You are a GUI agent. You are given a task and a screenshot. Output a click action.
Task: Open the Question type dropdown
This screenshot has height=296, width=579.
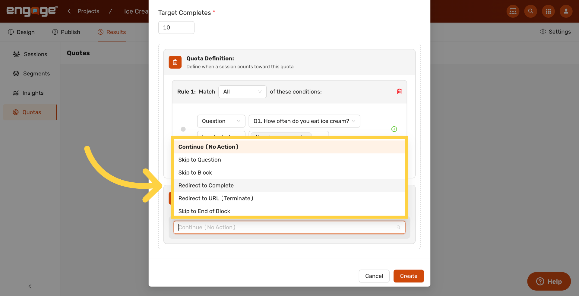pyautogui.click(x=221, y=121)
